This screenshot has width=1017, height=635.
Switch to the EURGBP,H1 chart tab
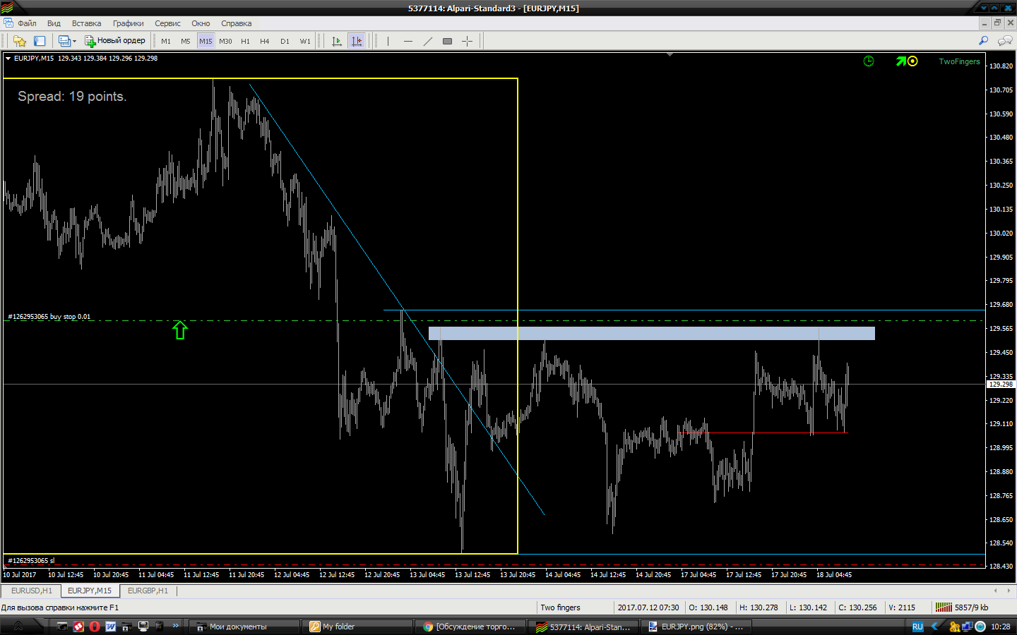click(x=148, y=591)
